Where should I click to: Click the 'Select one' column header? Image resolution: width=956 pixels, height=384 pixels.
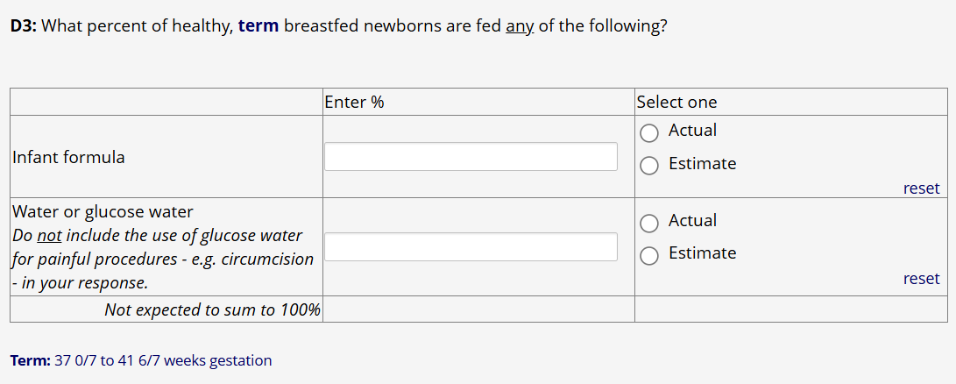[x=676, y=103]
